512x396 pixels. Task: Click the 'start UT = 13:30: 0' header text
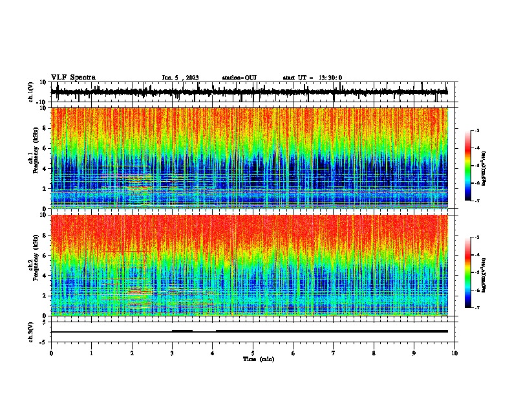point(312,78)
